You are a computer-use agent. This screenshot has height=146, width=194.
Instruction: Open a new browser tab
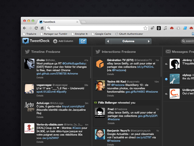click(x=84, y=22)
